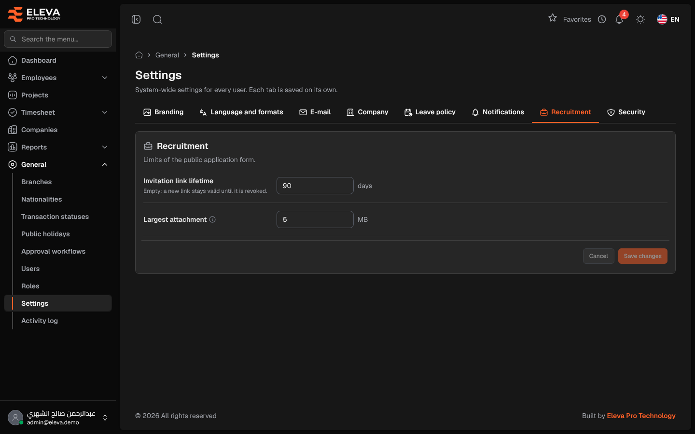Show Largest attachment info tooltip icon

(x=212, y=219)
